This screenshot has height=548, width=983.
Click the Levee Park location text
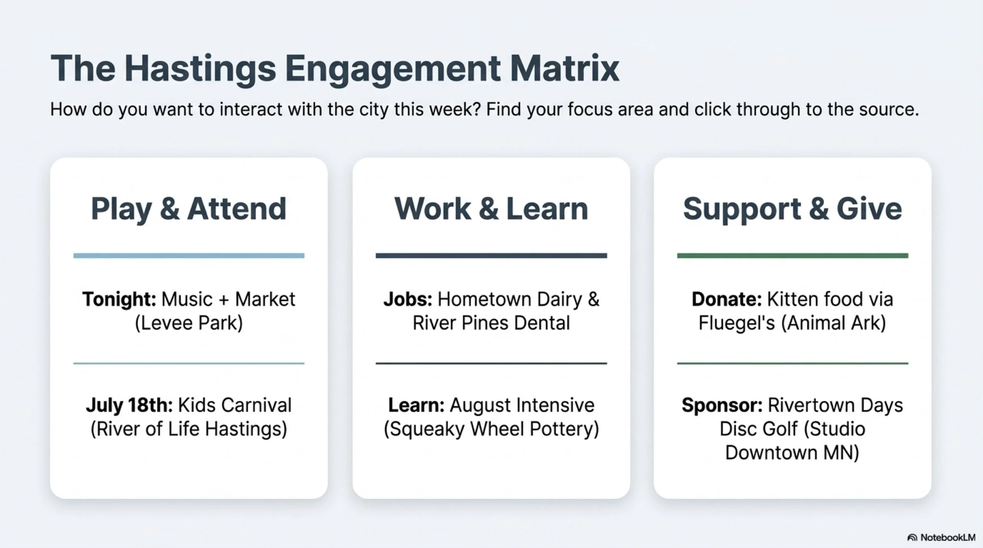[x=189, y=323]
